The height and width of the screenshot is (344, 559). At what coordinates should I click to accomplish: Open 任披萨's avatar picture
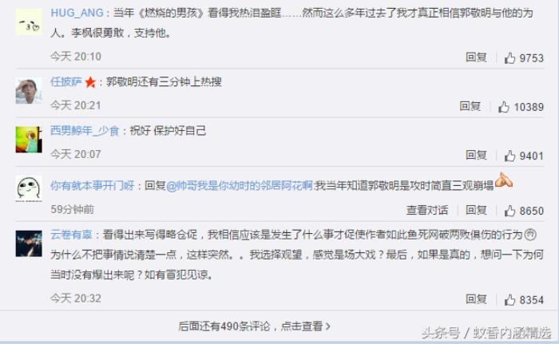29,91
